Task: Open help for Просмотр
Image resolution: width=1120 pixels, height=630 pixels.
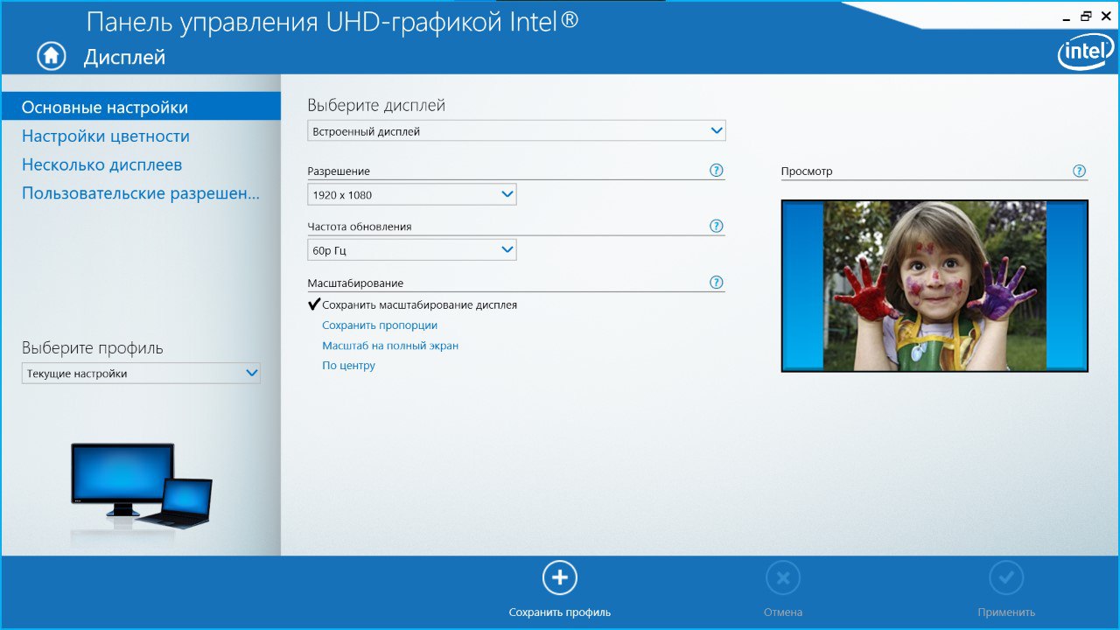Action: [x=1079, y=171]
